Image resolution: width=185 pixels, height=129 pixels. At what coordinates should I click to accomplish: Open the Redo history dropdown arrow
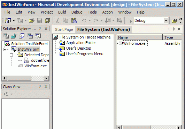(x=101, y=21)
